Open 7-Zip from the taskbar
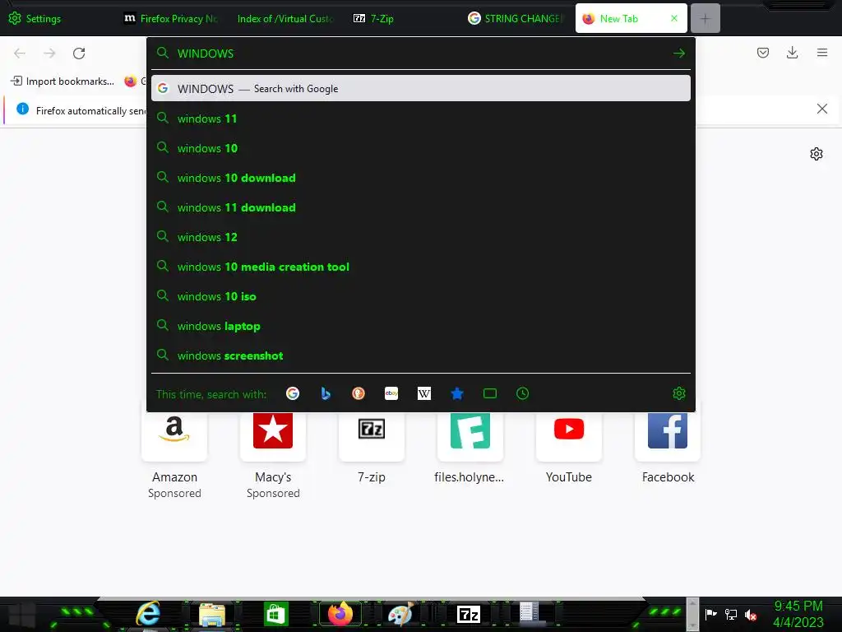The image size is (842, 632). pyautogui.click(x=468, y=614)
